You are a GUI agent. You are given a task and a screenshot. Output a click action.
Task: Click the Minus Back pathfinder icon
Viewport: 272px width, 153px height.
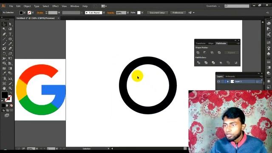(236, 62)
